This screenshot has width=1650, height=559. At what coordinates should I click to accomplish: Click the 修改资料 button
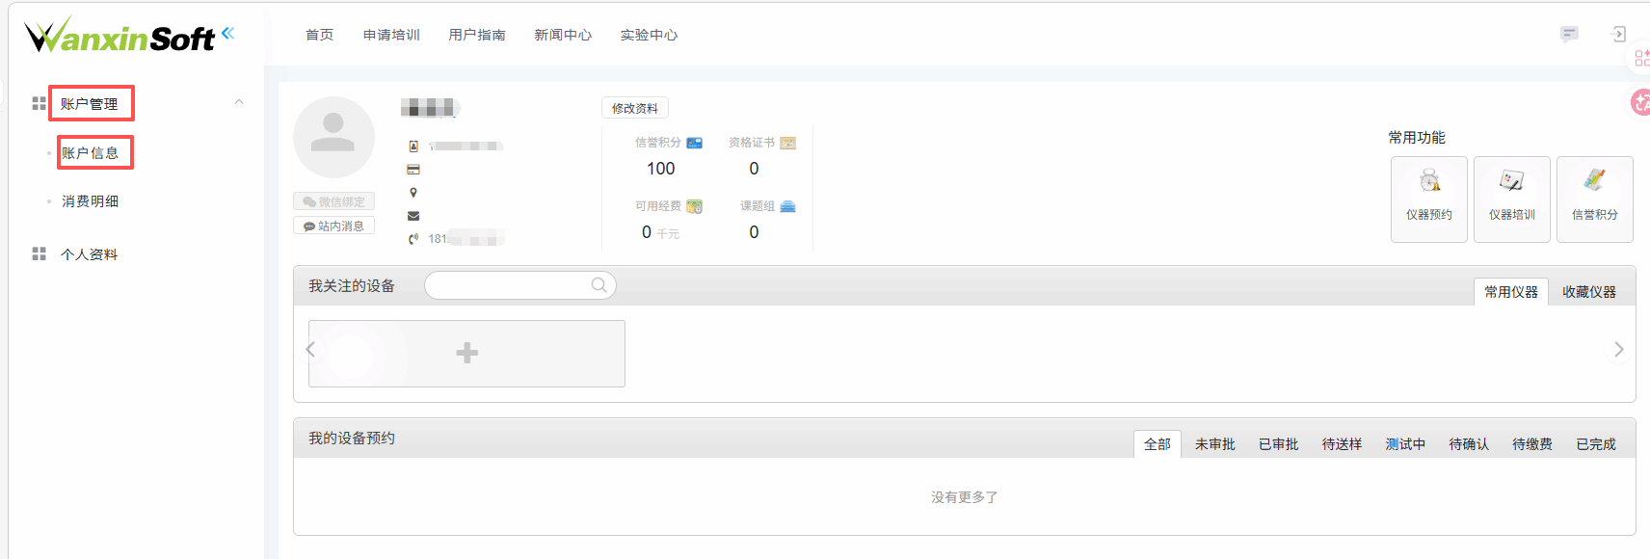(x=635, y=108)
